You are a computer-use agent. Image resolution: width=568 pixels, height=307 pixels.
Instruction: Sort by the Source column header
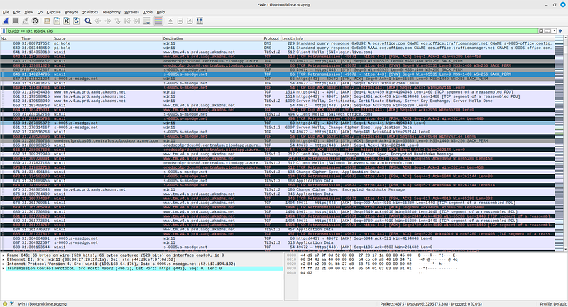click(x=107, y=38)
